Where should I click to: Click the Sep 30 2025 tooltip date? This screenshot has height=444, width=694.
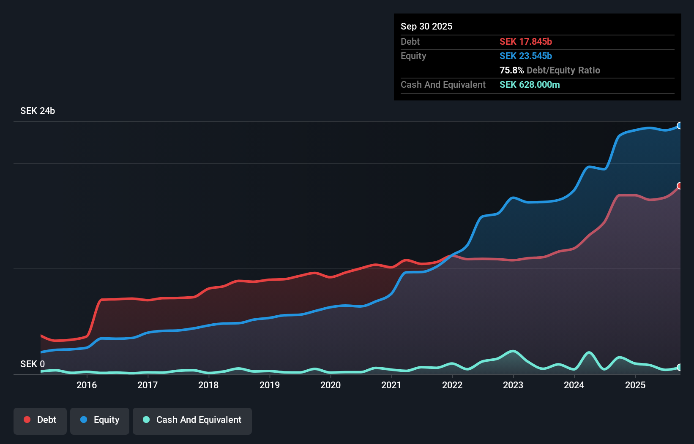click(x=426, y=26)
